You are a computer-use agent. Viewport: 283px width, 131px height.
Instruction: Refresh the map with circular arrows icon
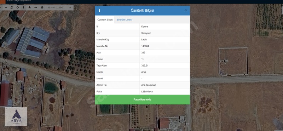tap(12, 7)
